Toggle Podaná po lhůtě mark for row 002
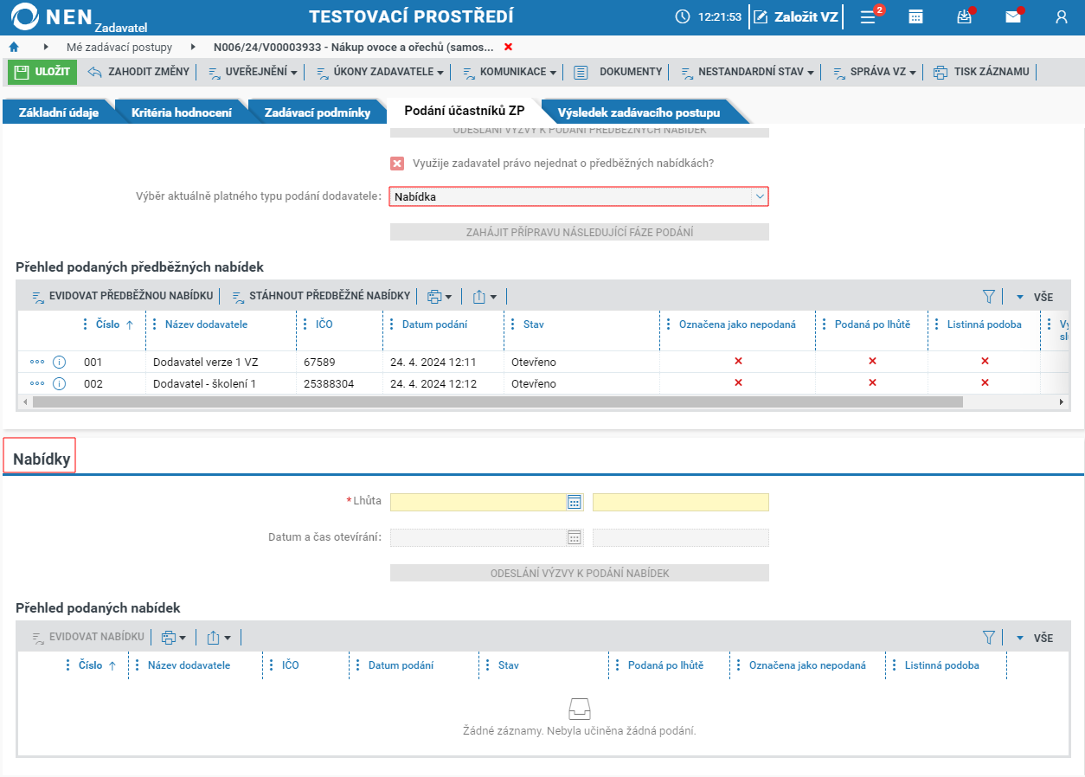This screenshot has height=777, width=1085. pos(872,382)
